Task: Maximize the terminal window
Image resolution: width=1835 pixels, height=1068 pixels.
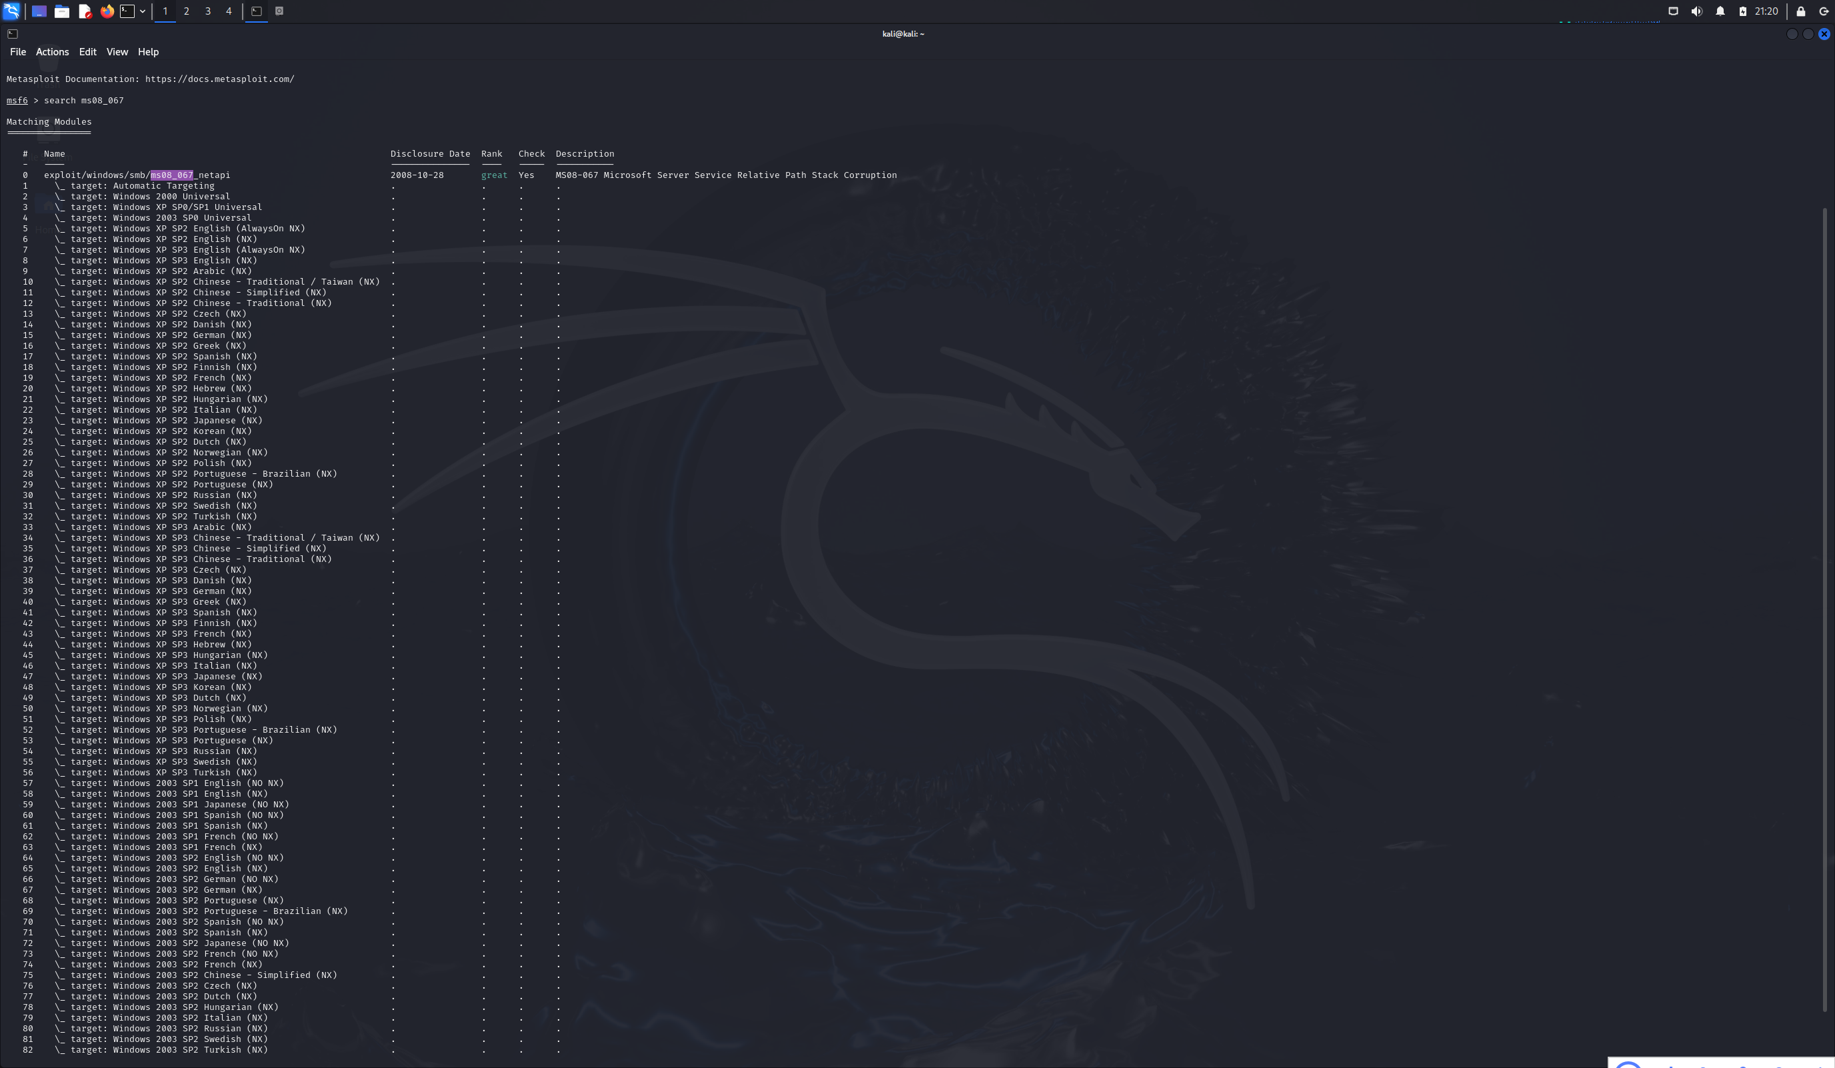Action: click(x=1808, y=33)
